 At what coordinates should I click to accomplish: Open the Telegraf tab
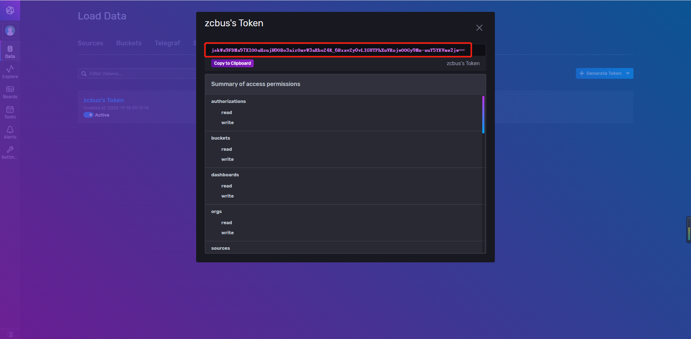[167, 43]
